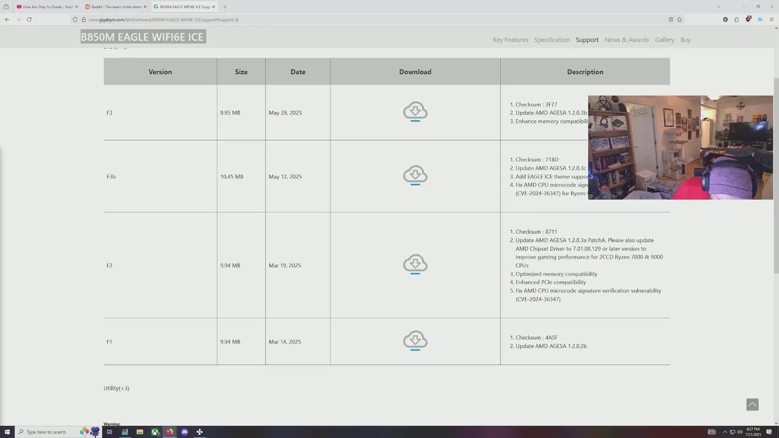The width and height of the screenshot is (779, 438).
Task: Open Task View on the taskbar
Action: click(x=110, y=432)
